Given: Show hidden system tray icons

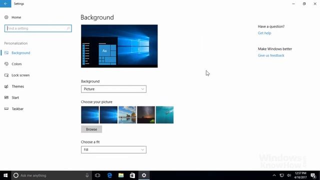Looking at the screenshot, I should (274, 175).
